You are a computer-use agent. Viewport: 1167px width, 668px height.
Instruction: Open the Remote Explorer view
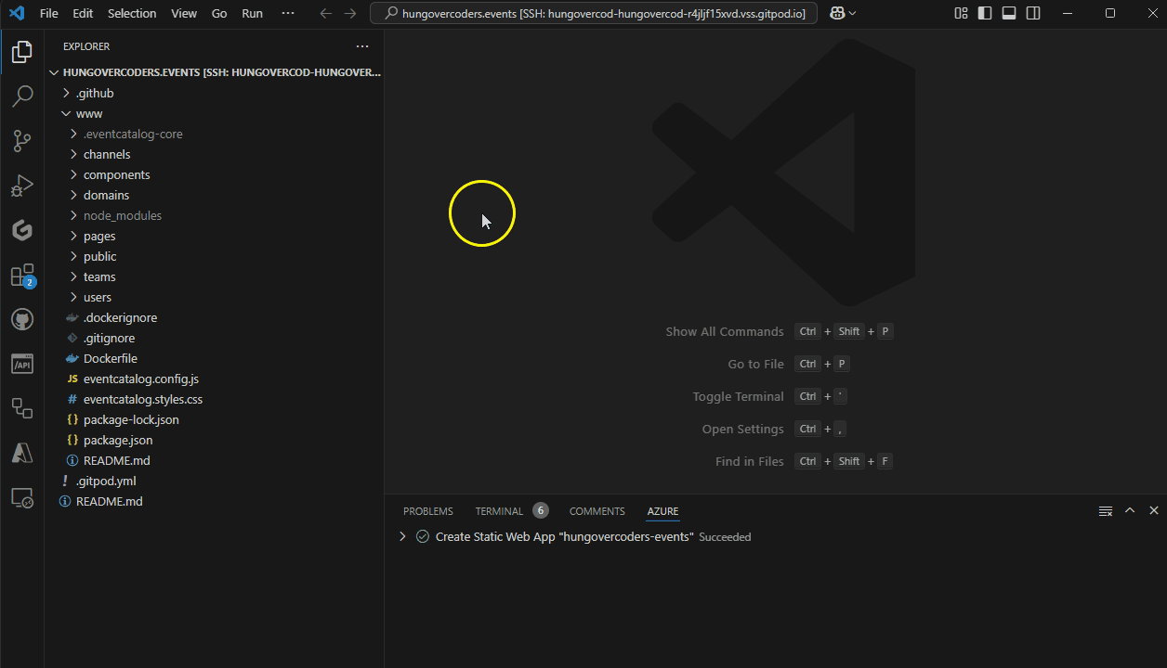pos(22,498)
